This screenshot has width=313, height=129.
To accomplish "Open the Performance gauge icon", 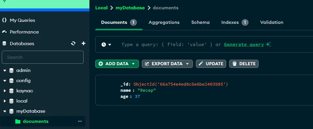I will point(4,32).
